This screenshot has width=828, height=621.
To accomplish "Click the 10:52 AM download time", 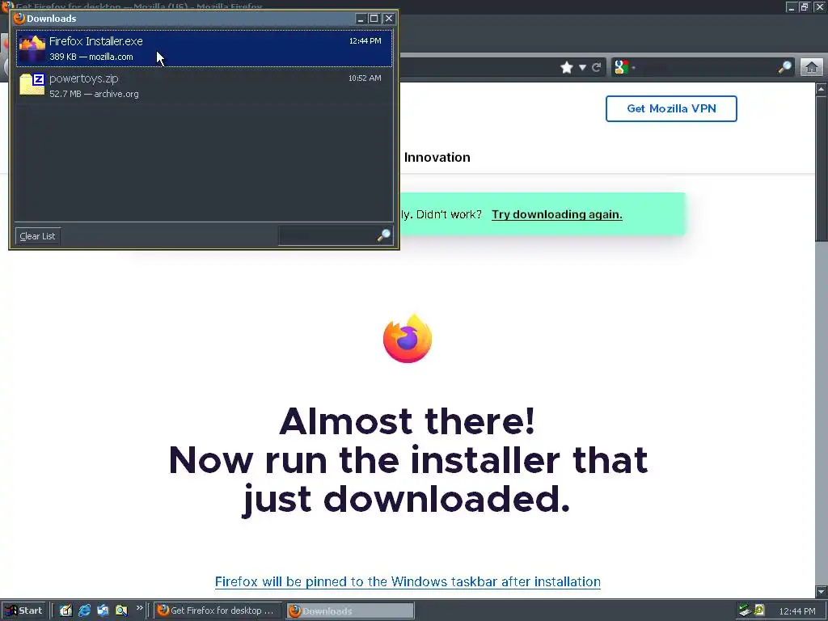I will [365, 78].
